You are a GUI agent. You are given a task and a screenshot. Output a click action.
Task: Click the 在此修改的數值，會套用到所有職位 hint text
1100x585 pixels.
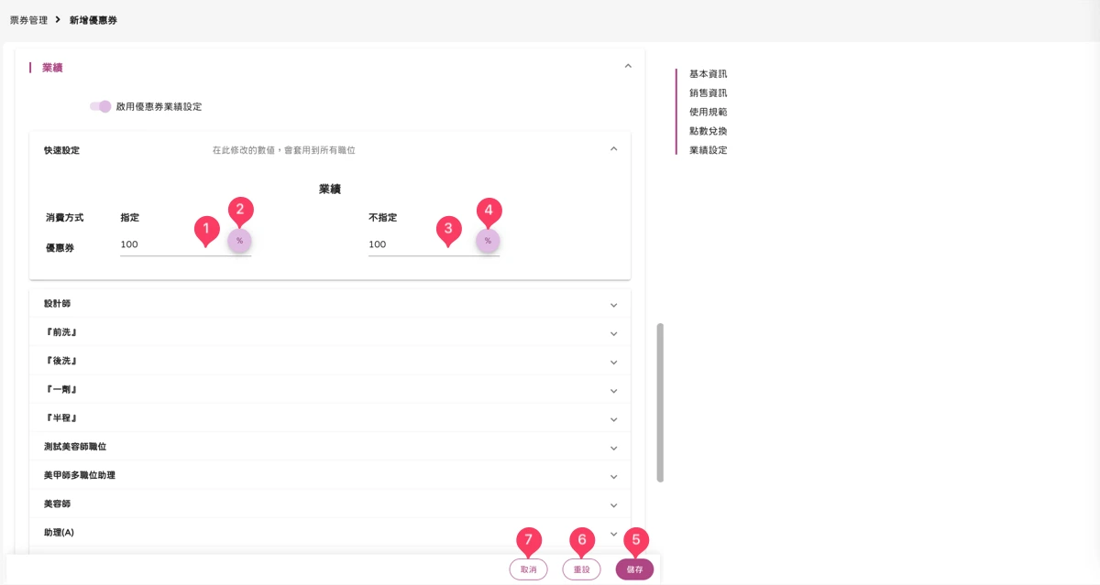[x=284, y=149]
